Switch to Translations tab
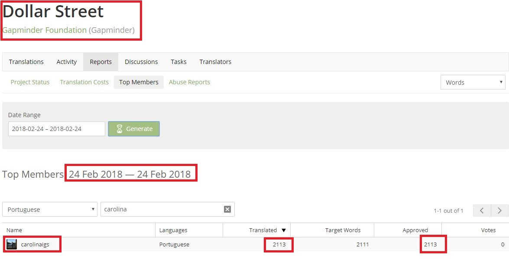 pyautogui.click(x=26, y=62)
